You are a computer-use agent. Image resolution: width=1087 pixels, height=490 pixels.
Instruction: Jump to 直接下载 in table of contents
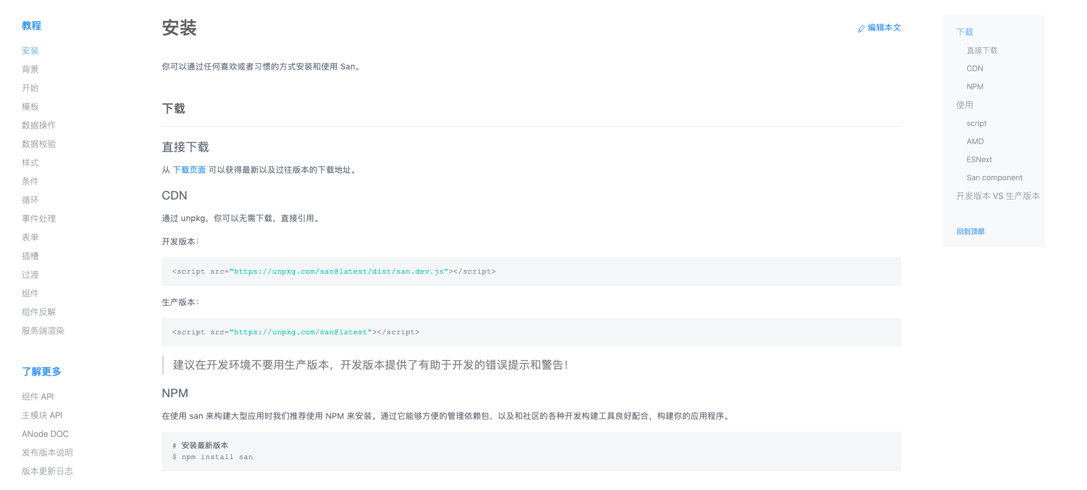[982, 51]
